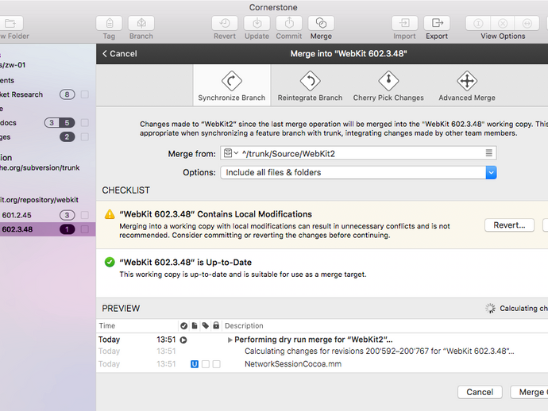
Task: Select 601.2.45 working copy in sidebar
Action: (x=17, y=215)
